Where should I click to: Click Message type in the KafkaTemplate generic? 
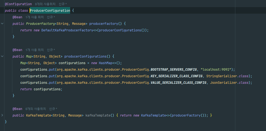[x=75, y=115]
